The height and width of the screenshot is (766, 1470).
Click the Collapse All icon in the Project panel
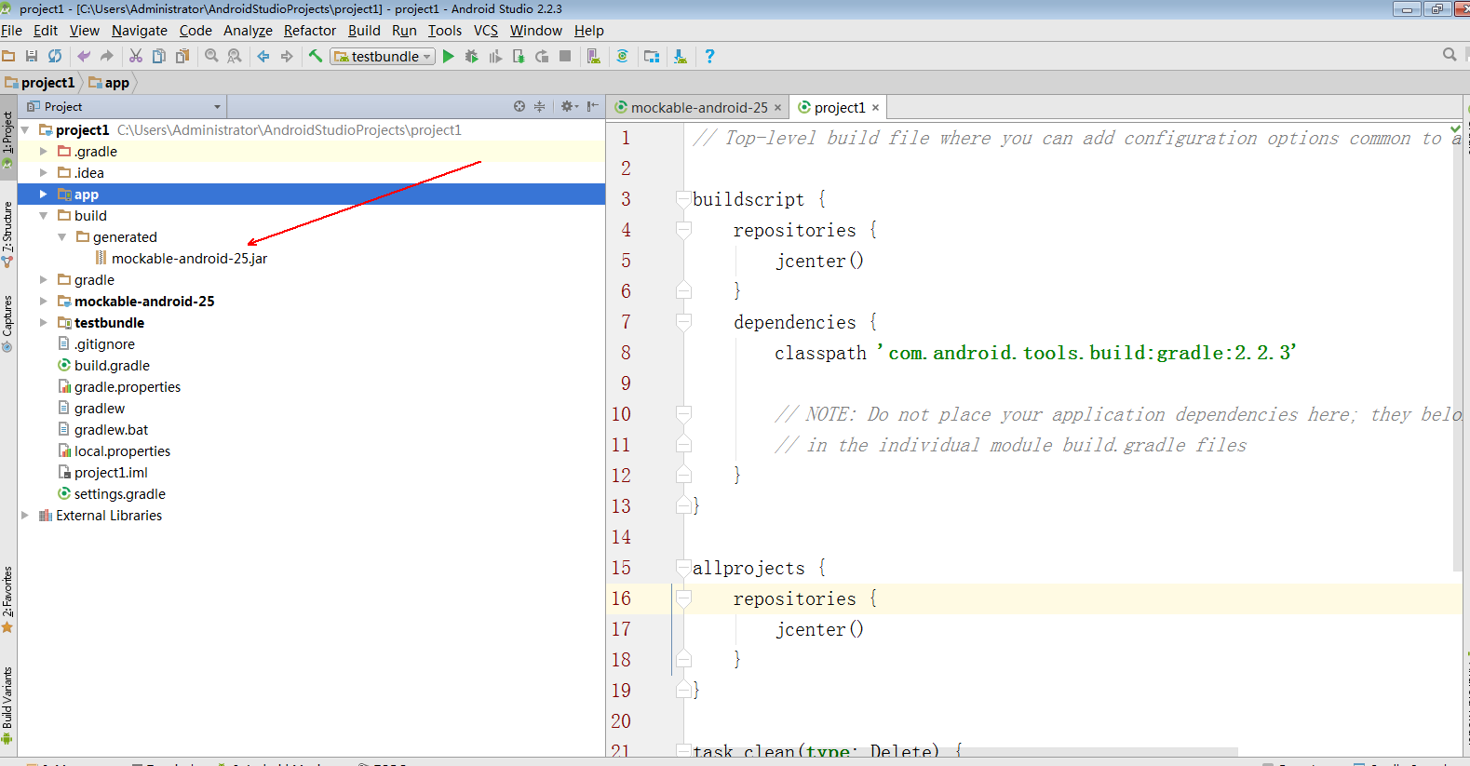coord(539,106)
